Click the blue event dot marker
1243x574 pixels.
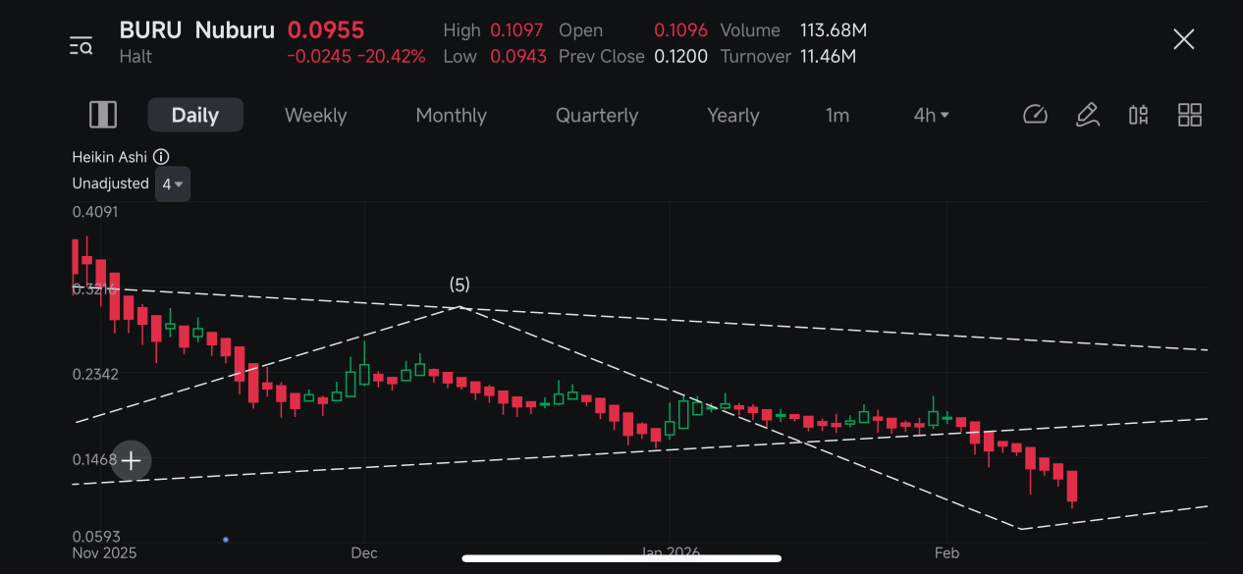click(x=226, y=540)
